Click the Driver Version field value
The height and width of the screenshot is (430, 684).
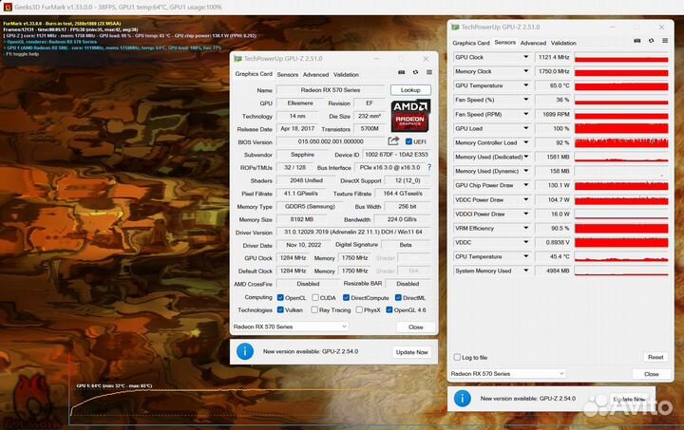point(353,233)
